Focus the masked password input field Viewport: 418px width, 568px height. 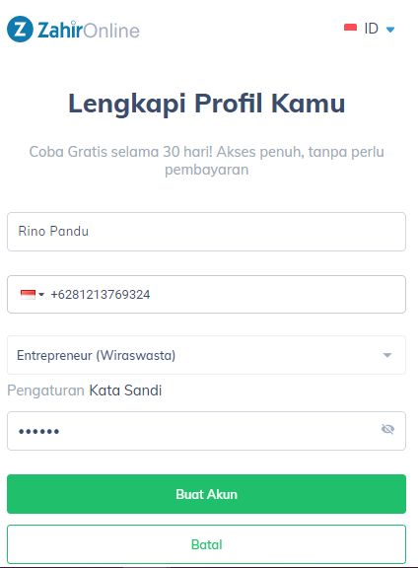(x=206, y=431)
